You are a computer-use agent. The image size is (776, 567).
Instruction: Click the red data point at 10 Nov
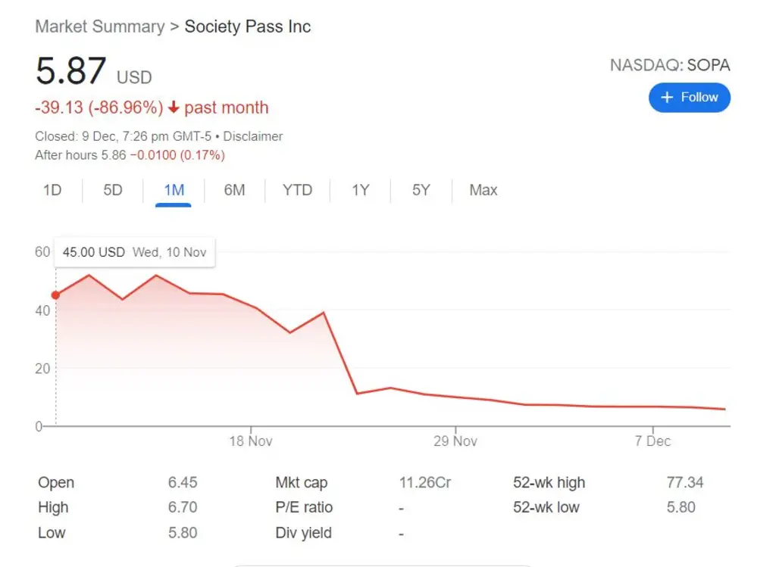[56, 295]
